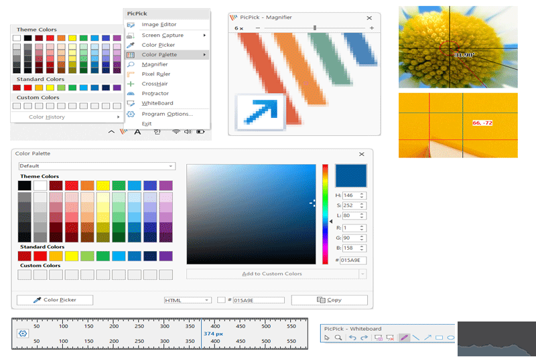This screenshot has width=536, height=357.
Task: Open Image Editor from PicPick menu
Action: coord(159,25)
